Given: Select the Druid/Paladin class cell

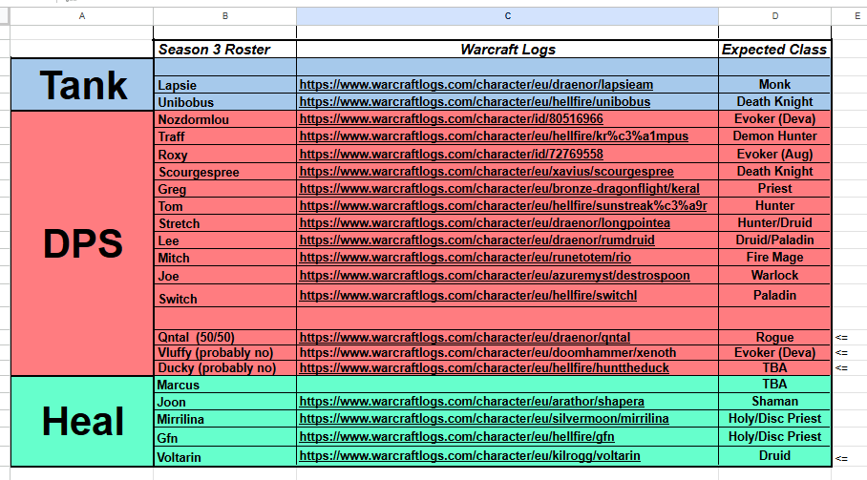Looking at the screenshot, I should point(774,240).
